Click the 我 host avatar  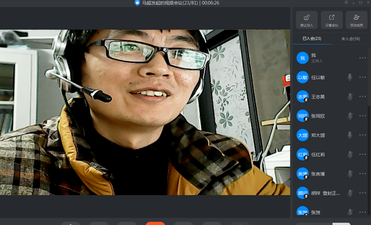coord(303,58)
